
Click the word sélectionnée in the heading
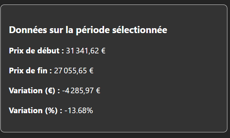point(140,30)
